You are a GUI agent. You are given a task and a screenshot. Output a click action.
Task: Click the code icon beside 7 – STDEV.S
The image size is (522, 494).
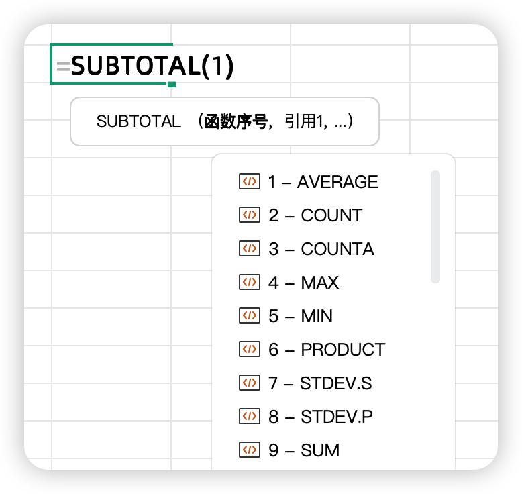point(249,383)
